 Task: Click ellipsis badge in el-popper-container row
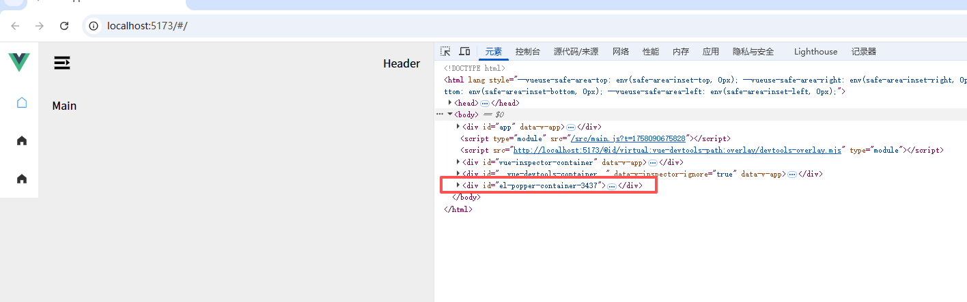pyautogui.click(x=612, y=185)
